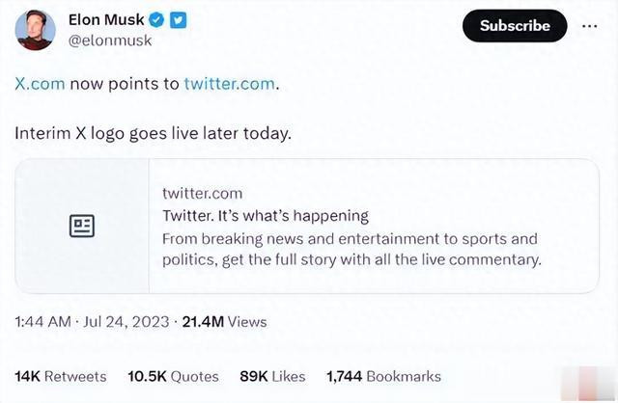
Task: Click the newspaper icon in link card
Action: coord(82,226)
